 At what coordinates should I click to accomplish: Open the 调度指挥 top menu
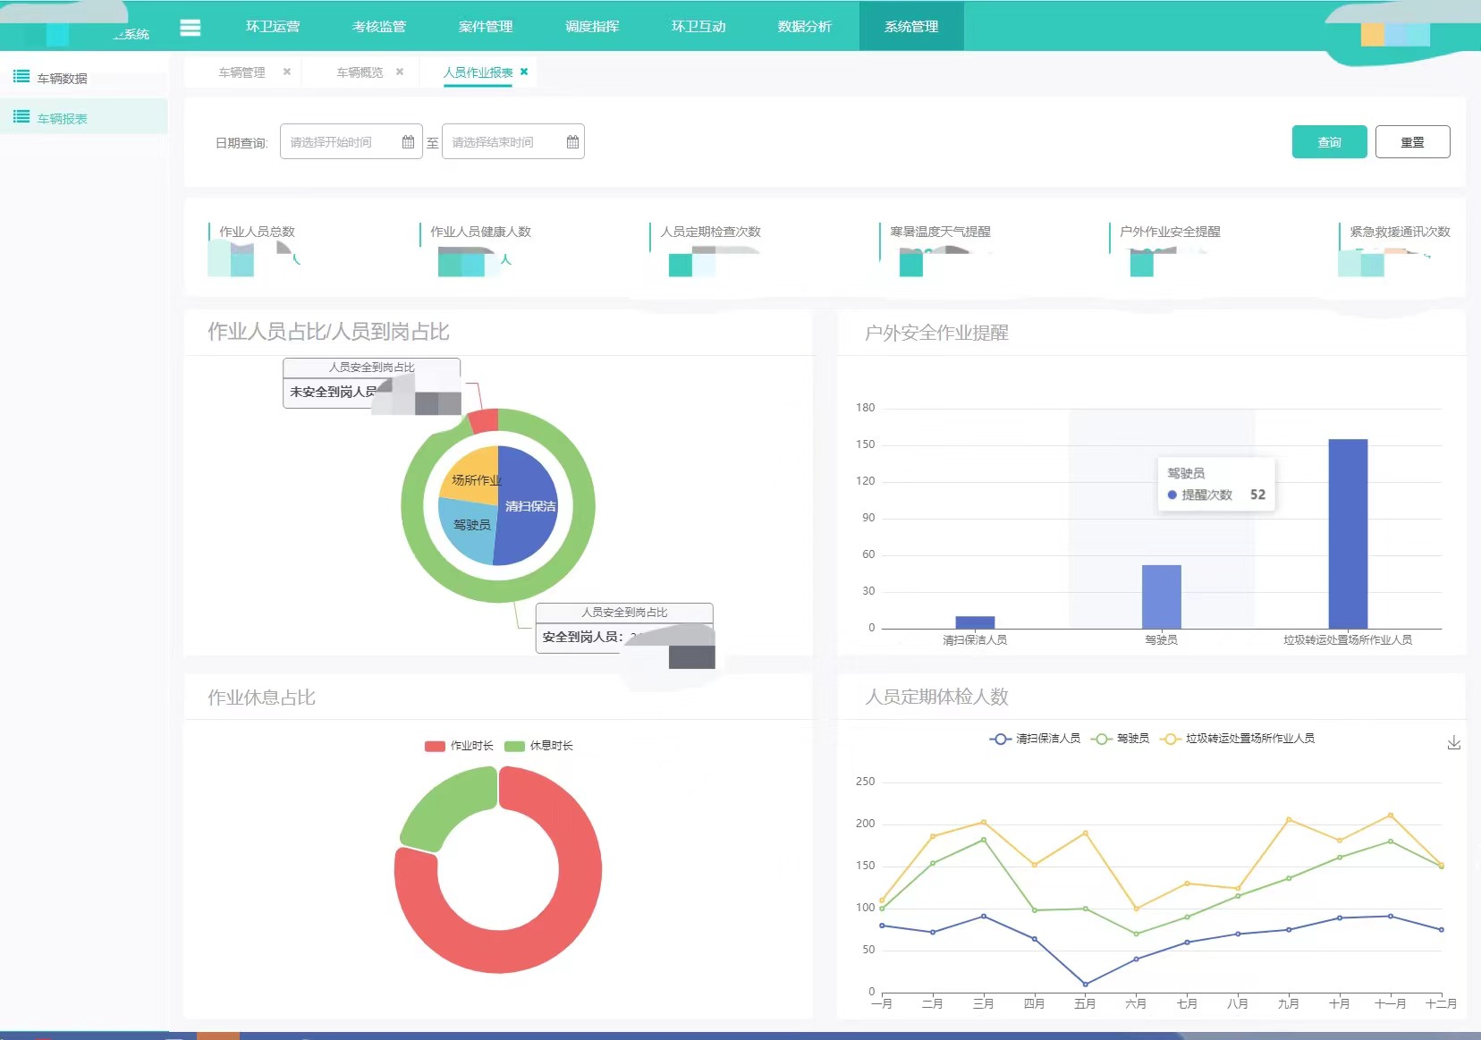pyautogui.click(x=592, y=27)
